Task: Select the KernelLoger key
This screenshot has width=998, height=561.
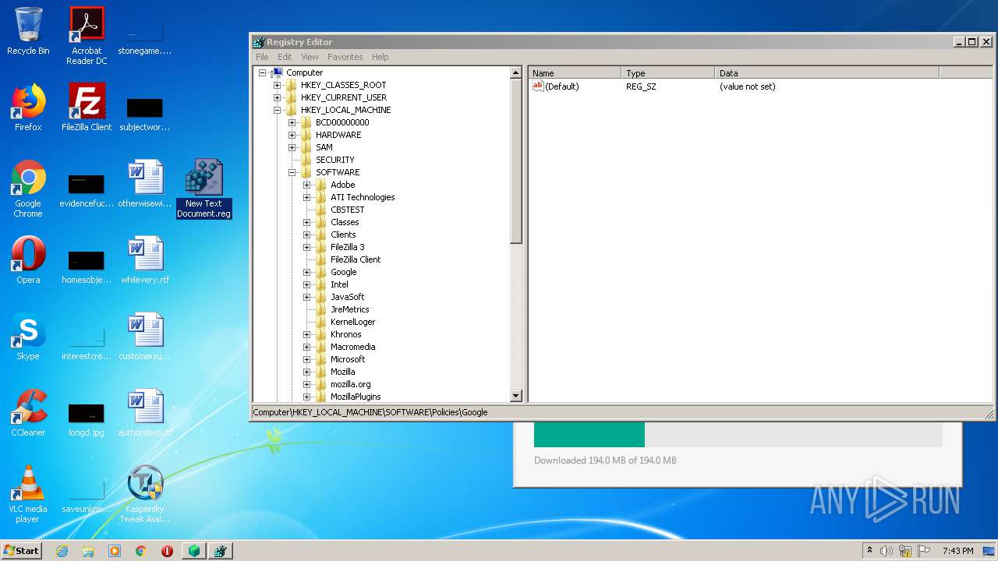Action: [352, 322]
